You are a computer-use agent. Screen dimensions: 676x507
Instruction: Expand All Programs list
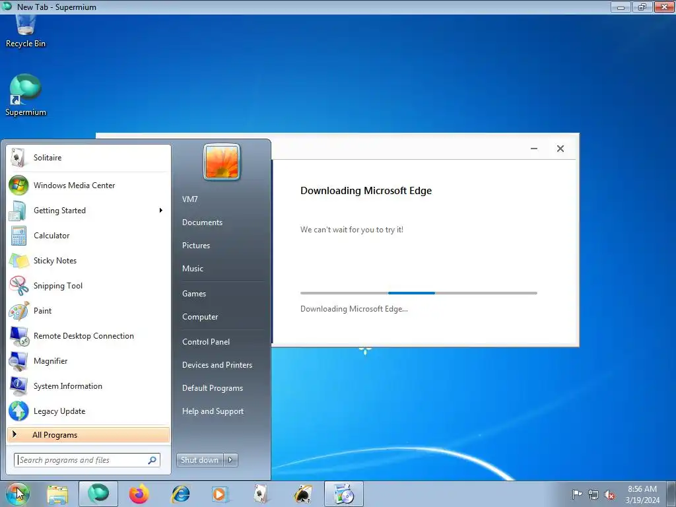(x=88, y=435)
